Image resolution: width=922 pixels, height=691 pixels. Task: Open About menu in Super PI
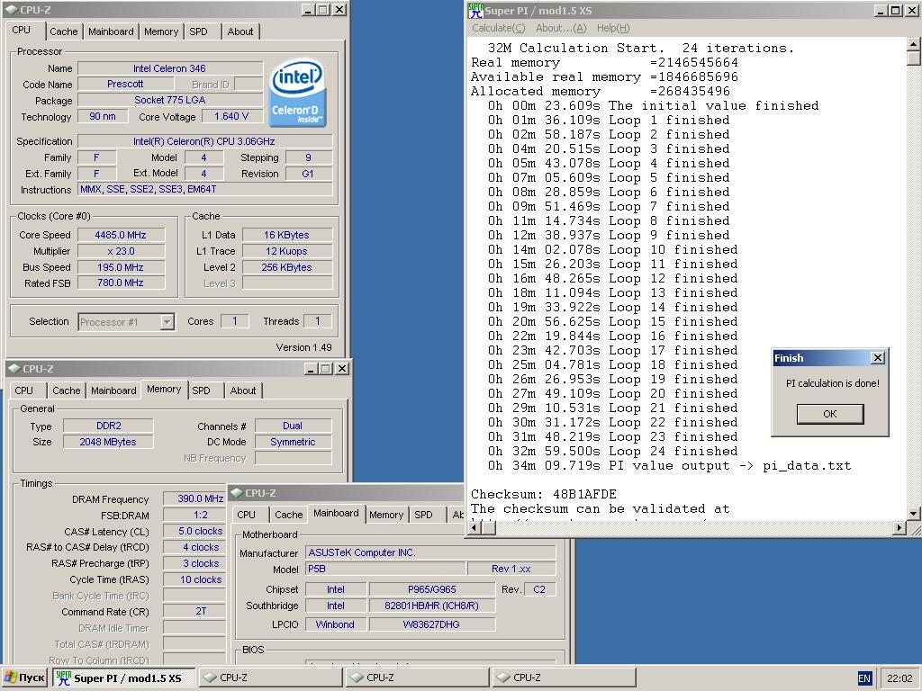click(561, 28)
